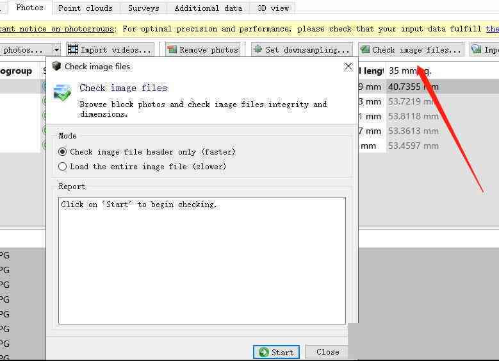The image size is (499, 361).
Task: Switch to the Photos tab
Action: (29, 8)
